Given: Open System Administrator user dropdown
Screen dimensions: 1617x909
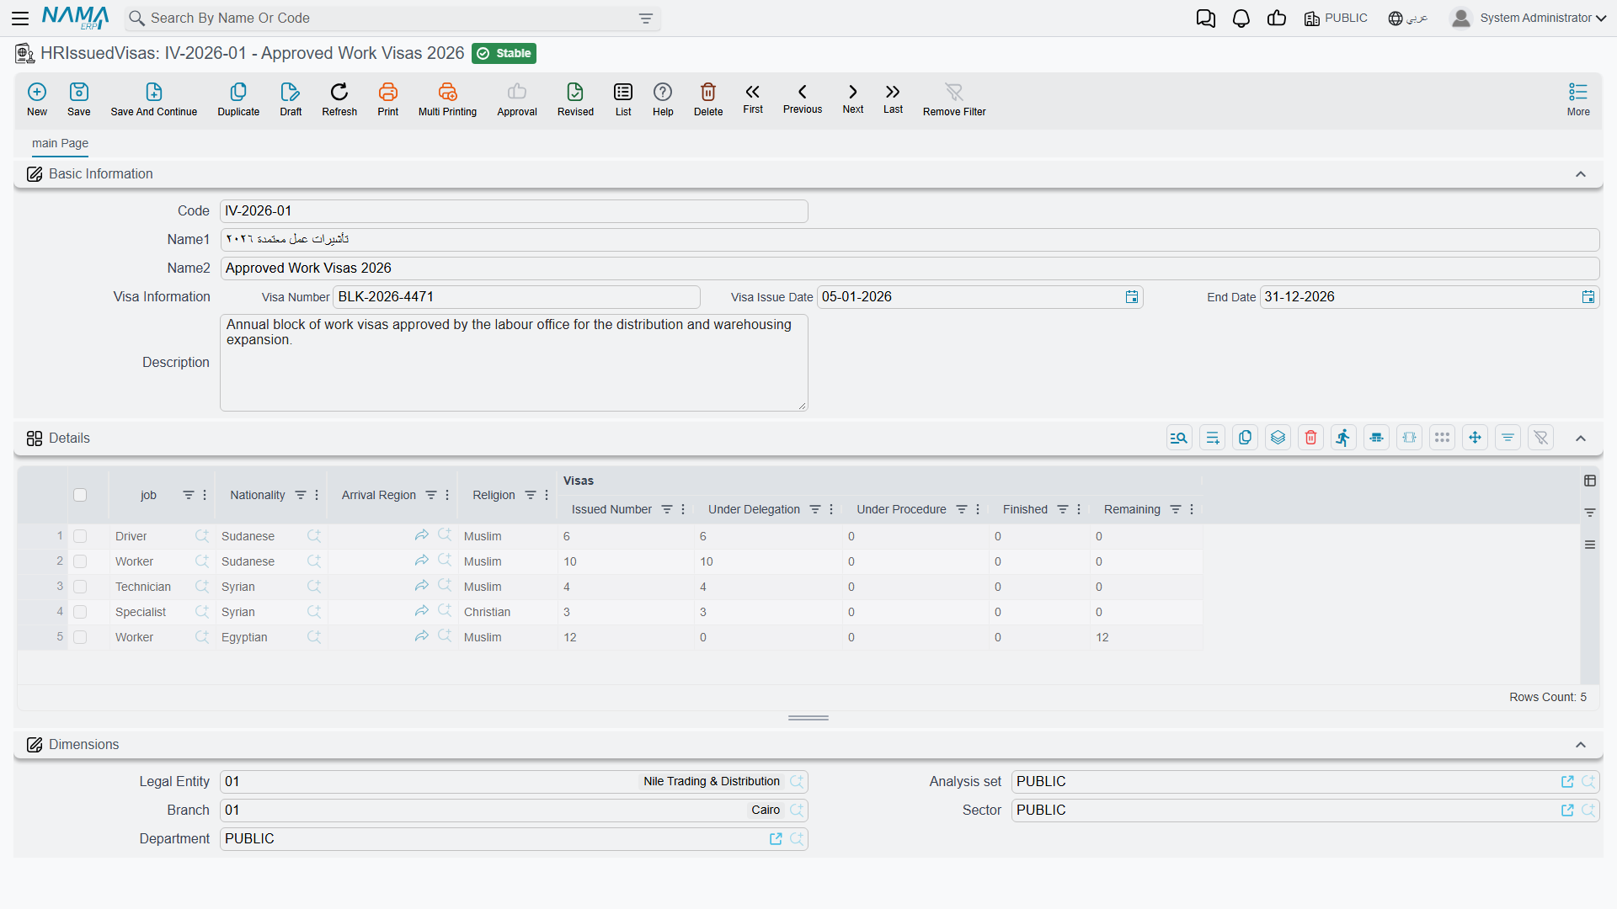Looking at the screenshot, I should (1528, 18).
